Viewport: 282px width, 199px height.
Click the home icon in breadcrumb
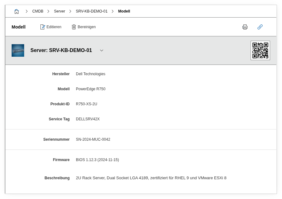click(x=17, y=11)
